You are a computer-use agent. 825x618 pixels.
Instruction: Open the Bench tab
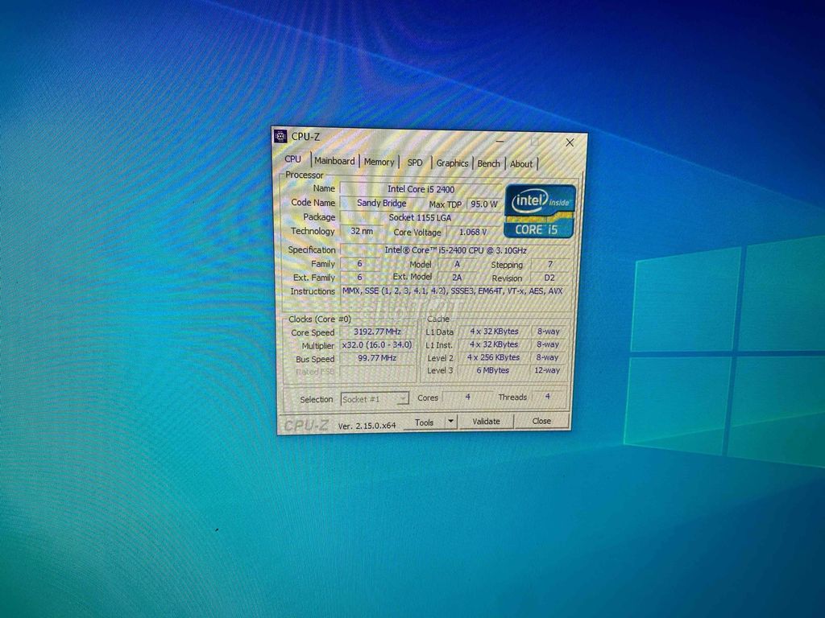tap(488, 164)
